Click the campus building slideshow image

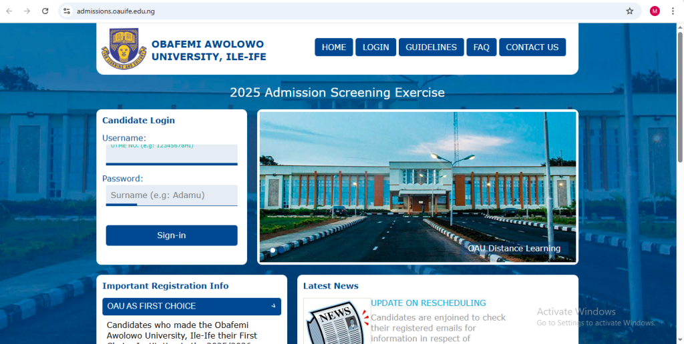coord(417,187)
